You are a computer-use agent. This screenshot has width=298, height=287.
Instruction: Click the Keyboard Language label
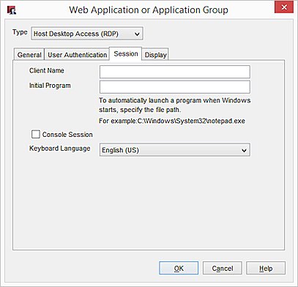click(60, 149)
